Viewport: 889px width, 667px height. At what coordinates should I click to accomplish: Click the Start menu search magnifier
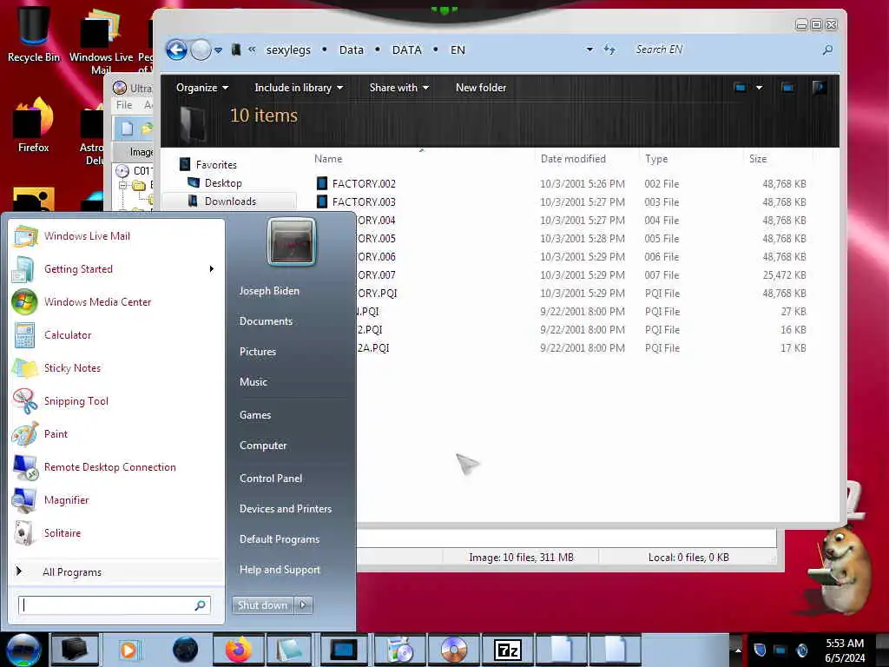(x=200, y=605)
